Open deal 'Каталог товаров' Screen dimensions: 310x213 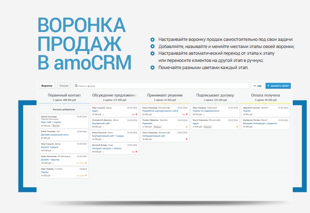[50, 147]
